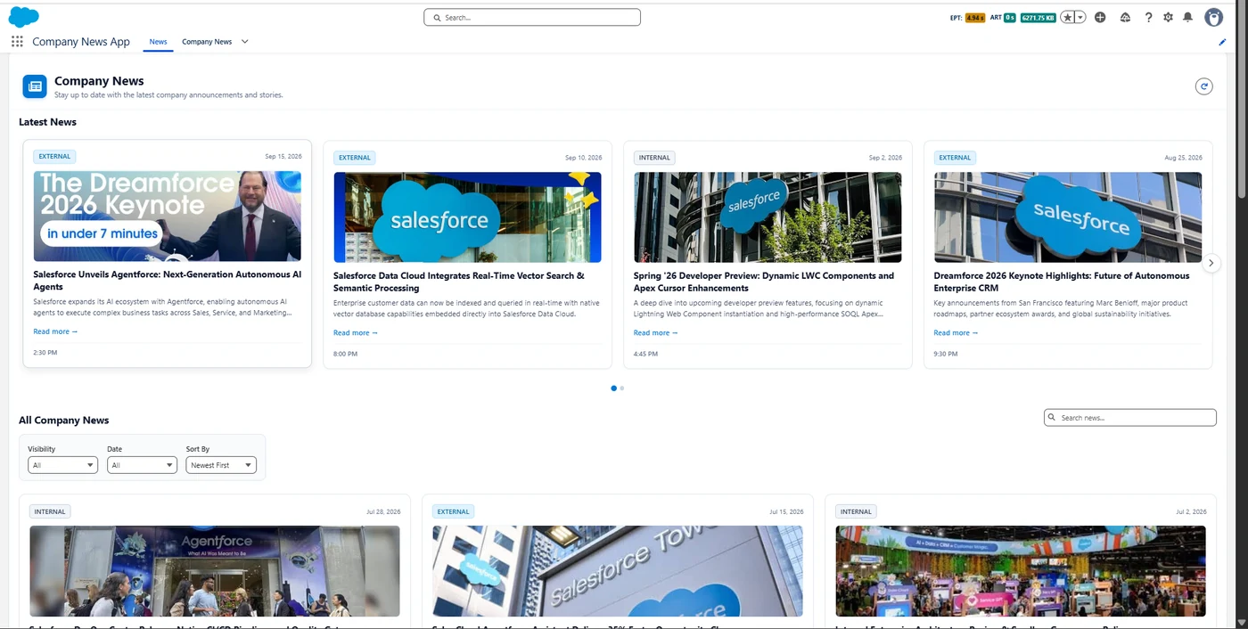The image size is (1248, 629).
Task: Open the Trailhead guidance icon
Action: (1125, 17)
